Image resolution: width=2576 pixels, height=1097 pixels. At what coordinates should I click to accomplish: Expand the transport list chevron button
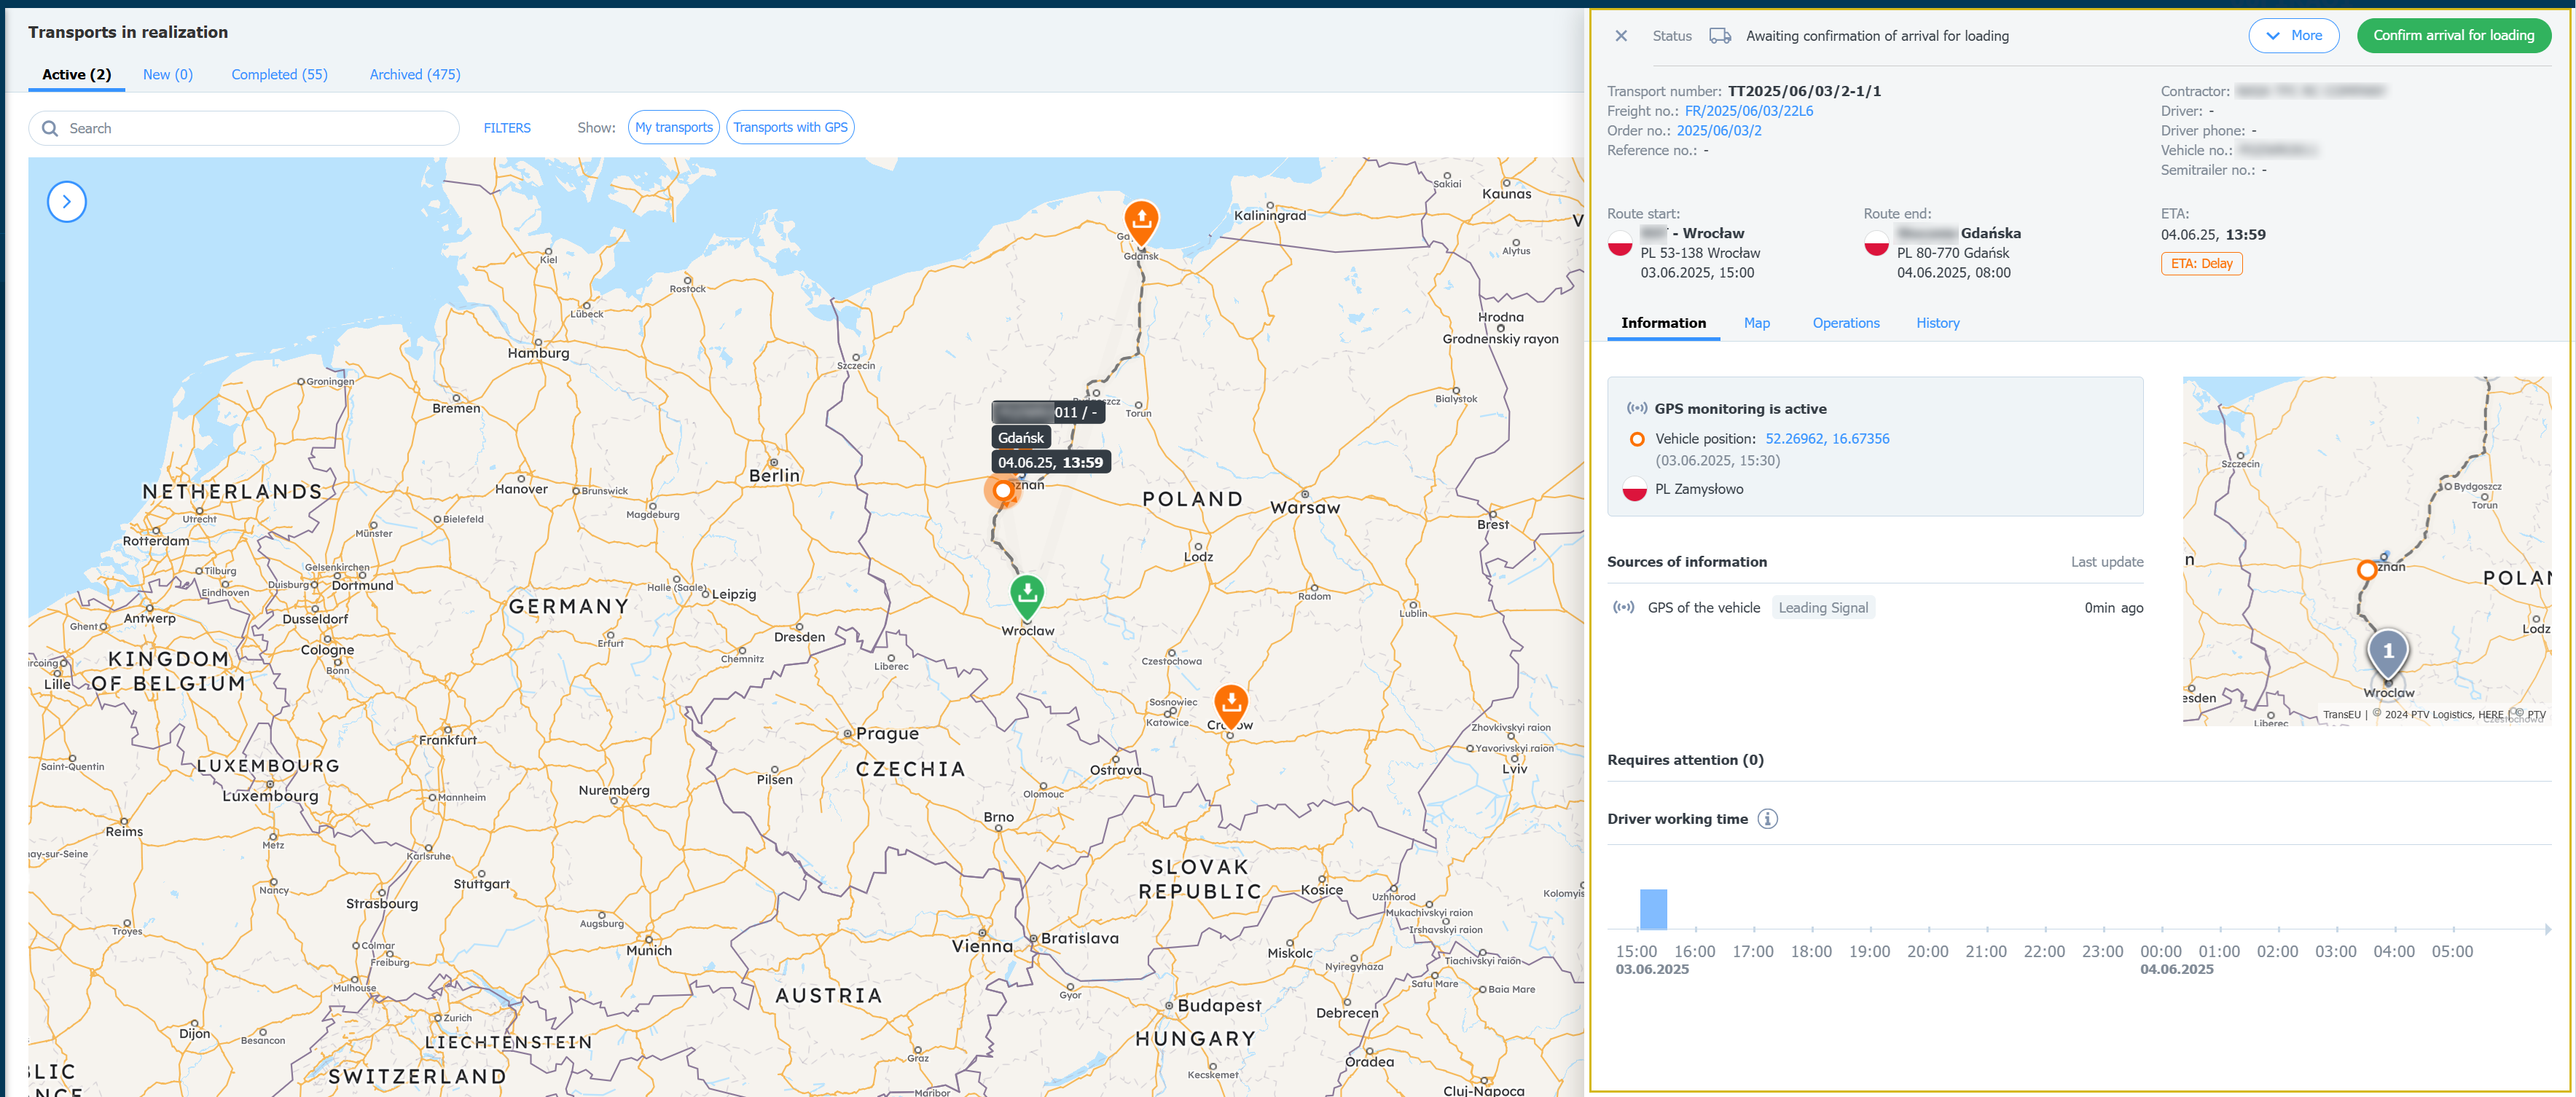(x=67, y=202)
